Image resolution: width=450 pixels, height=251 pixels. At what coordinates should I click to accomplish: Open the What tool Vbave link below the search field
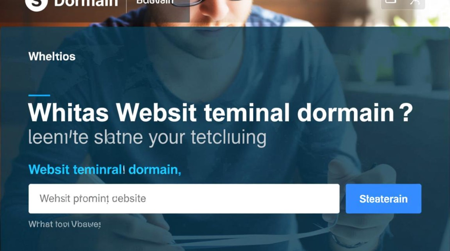pyautogui.click(x=65, y=224)
